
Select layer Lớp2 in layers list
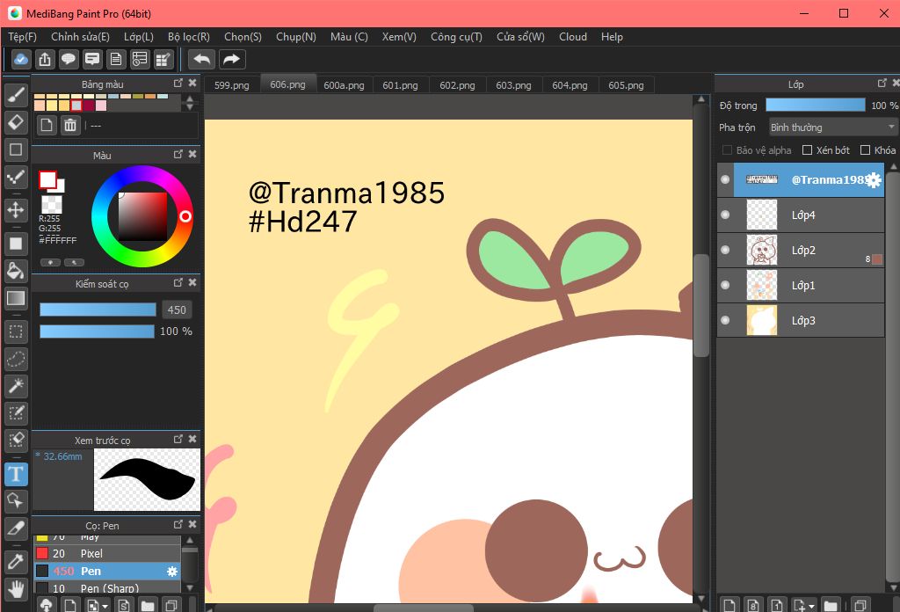[x=801, y=250]
